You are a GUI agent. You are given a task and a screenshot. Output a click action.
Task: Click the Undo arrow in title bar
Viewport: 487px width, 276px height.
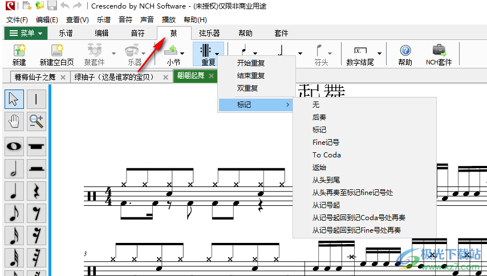[64, 5]
